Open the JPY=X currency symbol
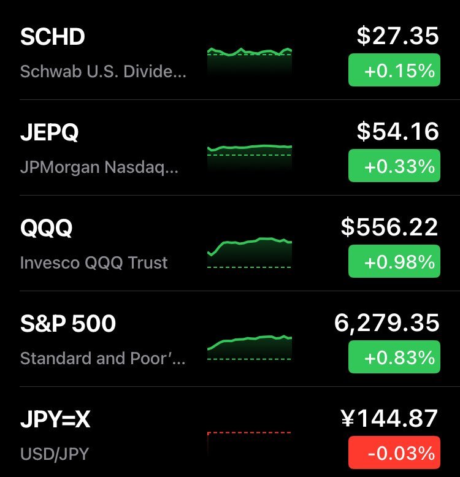460x477 pixels. (55, 419)
